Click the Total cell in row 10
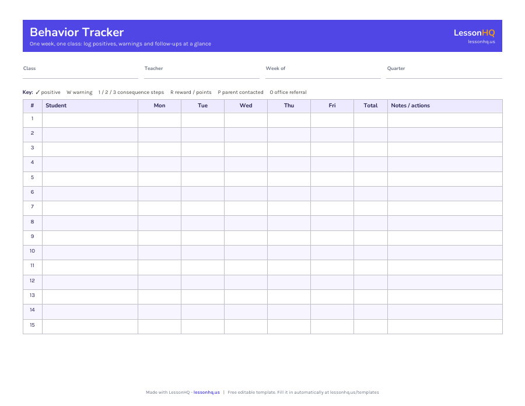Viewport: 525px width, 406px height. click(370, 253)
